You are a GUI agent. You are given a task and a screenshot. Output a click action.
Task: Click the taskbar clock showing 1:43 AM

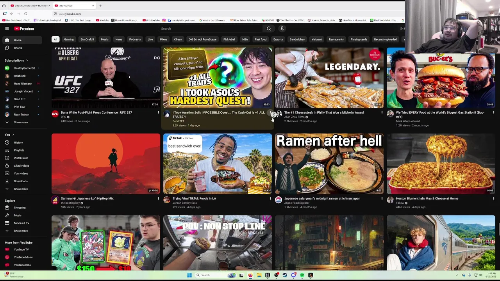click(x=491, y=275)
